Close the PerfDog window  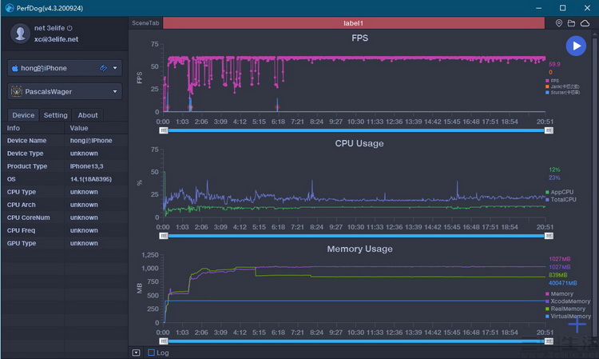(x=587, y=8)
